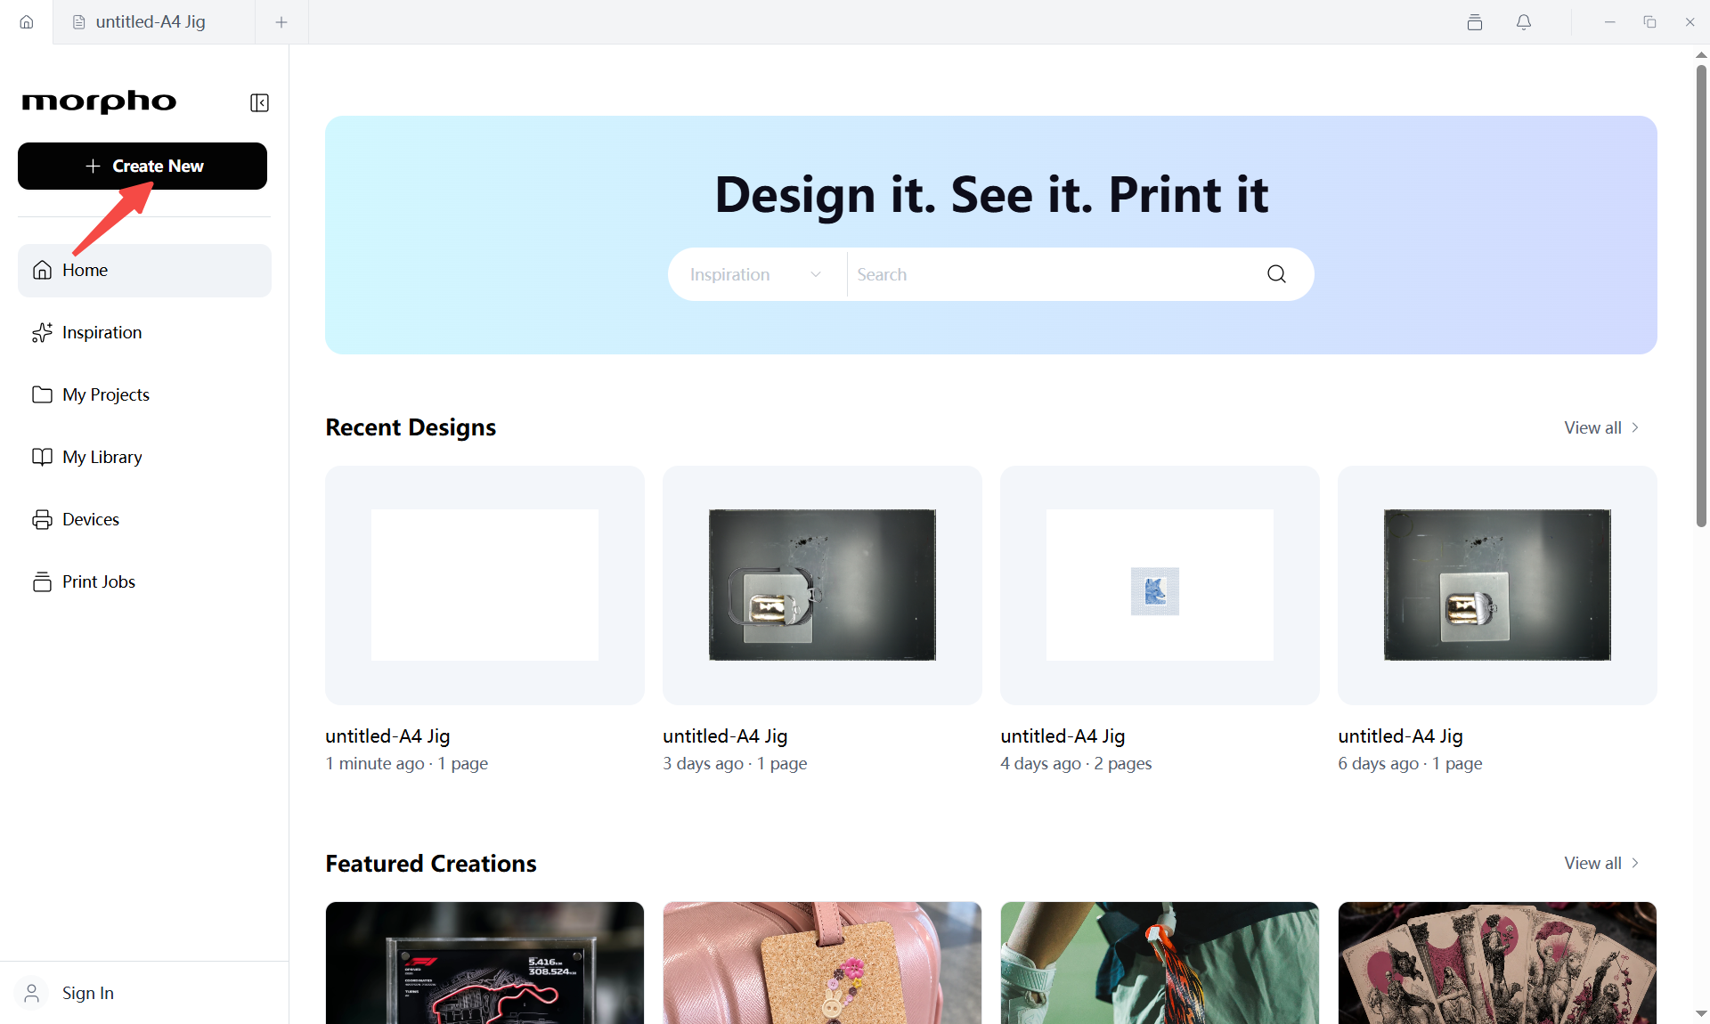Open the home icon in the title bar
Screen dimensions: 1710x1024
(27, 22)
